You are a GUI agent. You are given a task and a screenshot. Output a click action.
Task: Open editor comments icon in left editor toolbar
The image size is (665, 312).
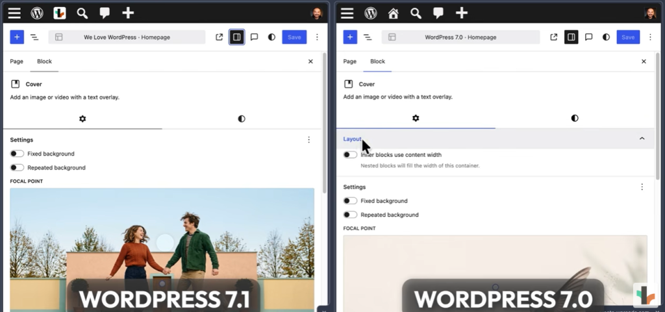[254, 37]
